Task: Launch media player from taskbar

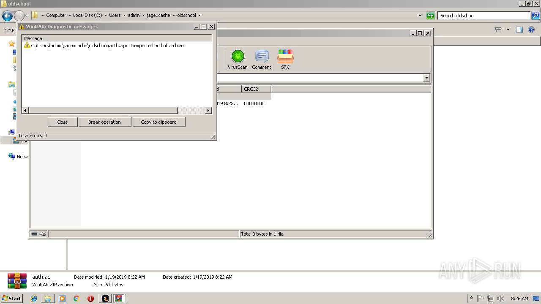Action: click(x=62, y=299)
